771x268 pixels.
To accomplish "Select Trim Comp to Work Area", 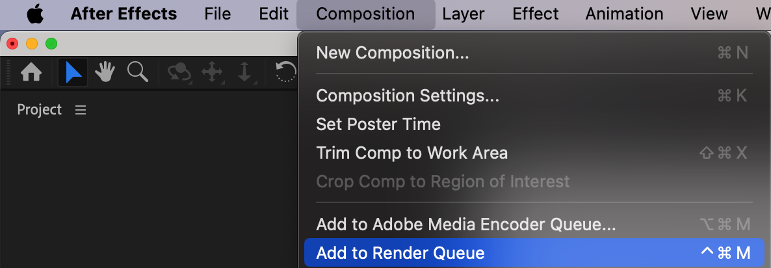I will coord(532,153).
